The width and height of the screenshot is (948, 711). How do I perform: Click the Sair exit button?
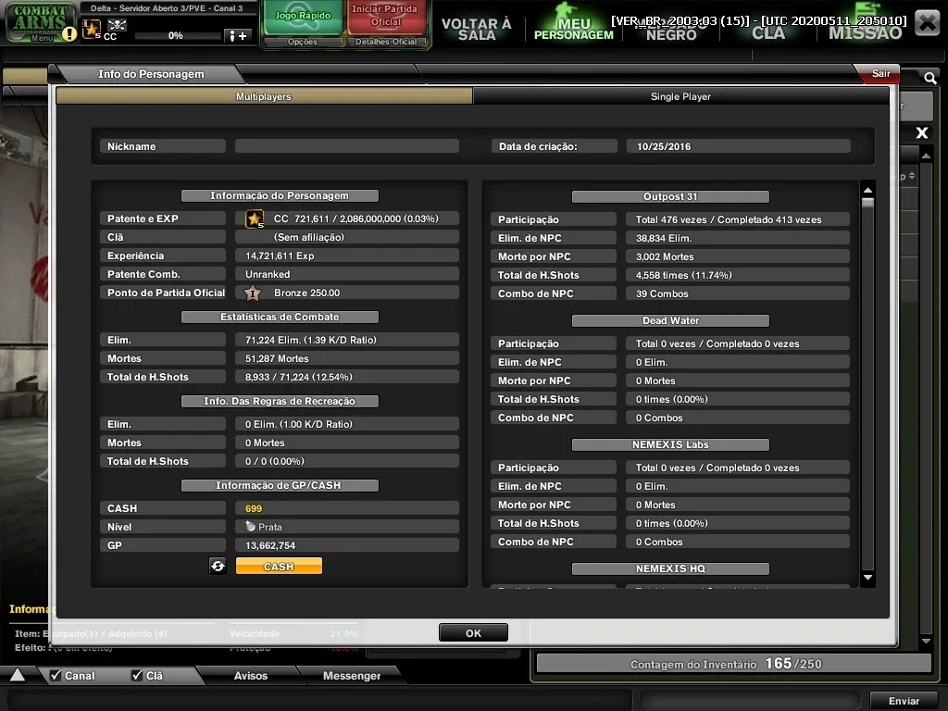pyautogui.click(x=879, y=73)
